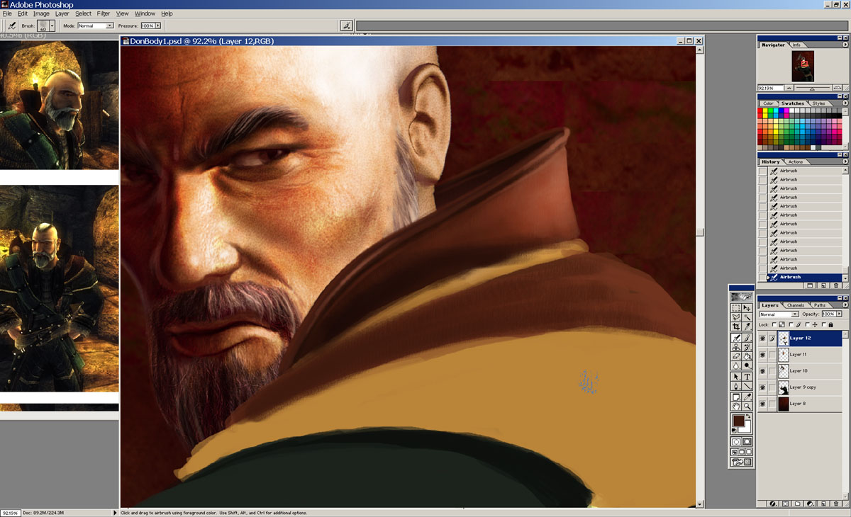Enable lock position checkbox
The width and height of the screenshot is (851, 517).
click(806, 324)
